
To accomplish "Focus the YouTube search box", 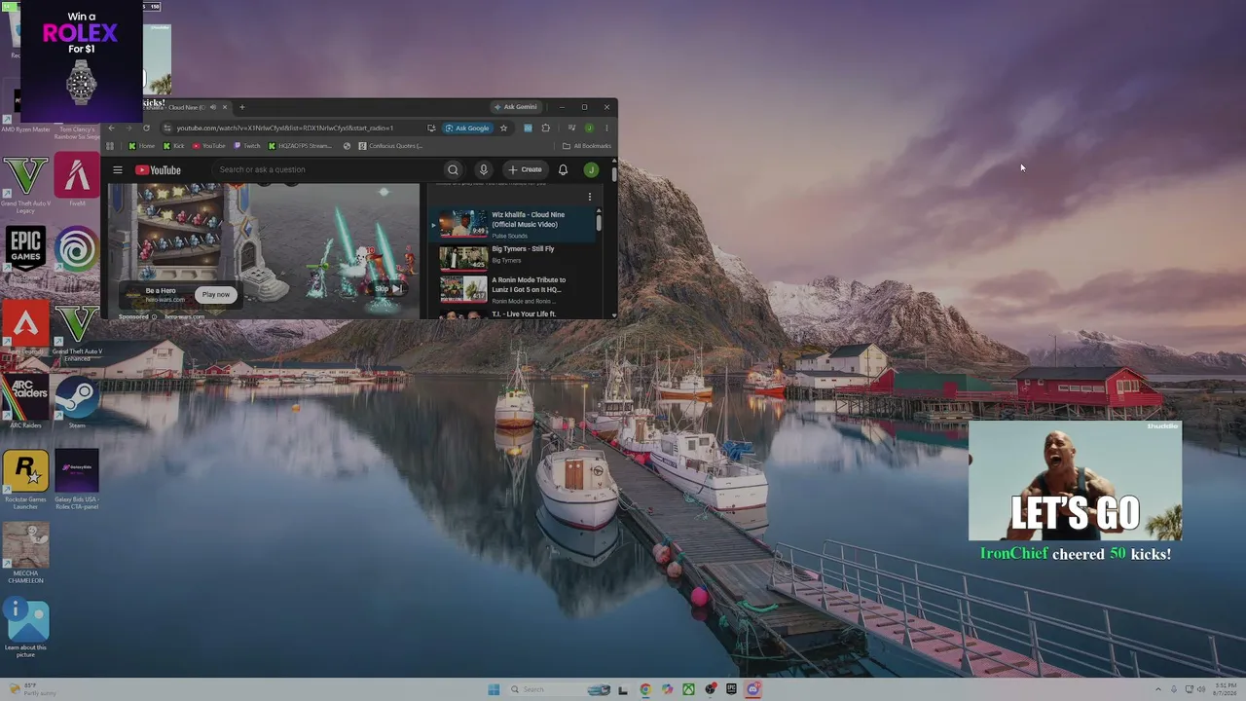I will tap(326, 169).
